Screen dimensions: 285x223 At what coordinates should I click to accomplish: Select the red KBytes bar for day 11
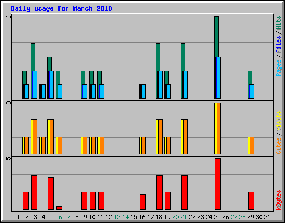tap(101, 201)
